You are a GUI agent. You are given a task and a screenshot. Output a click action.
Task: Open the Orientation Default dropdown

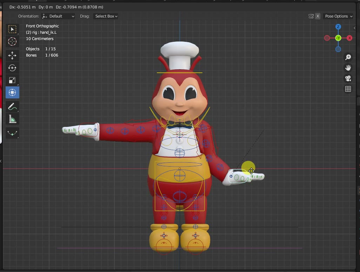58,16
